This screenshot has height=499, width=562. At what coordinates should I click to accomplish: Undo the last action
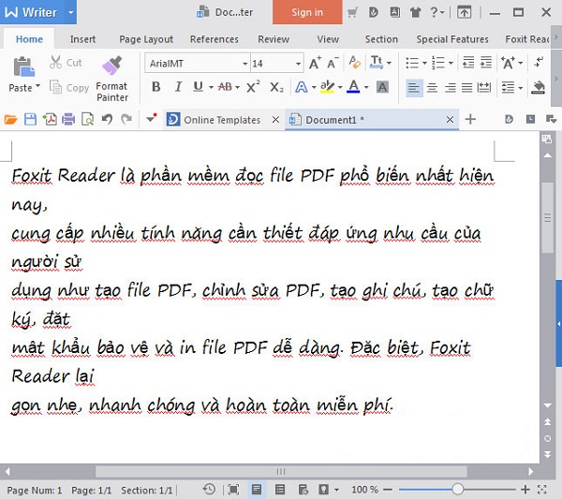(107, 119)
